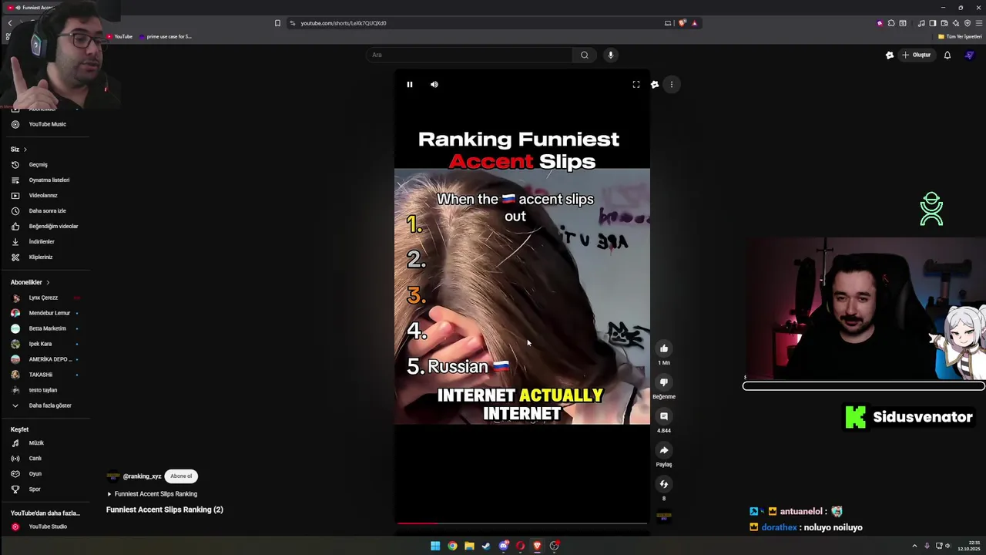The width and height of the screenshot is (986, 555).
Task: Open Funniest Accent Slips Ranking playlist link
Action: pyautogui.click(x=156, y=494)
